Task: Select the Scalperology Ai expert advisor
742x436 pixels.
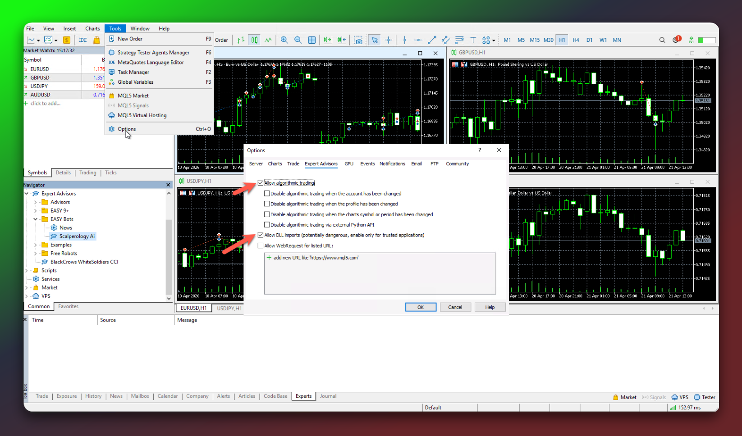Action: 78,236
